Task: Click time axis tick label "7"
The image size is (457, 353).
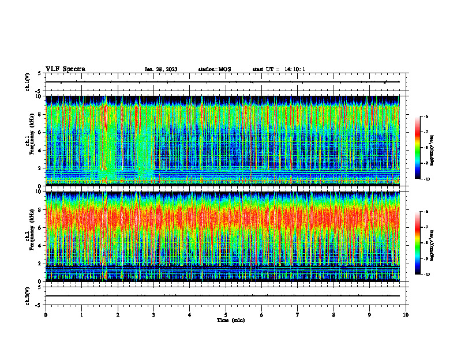Action: pyautogui.click(x=298, y=315)
